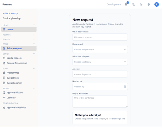162x127 pixels.
Task: Open the user avatar R menu
Action: tap(157, 4)
